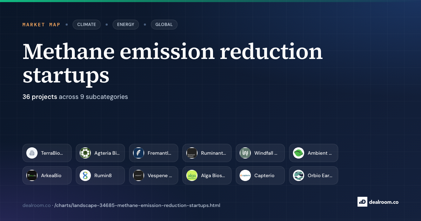Select the GLOBAL tag

pyautogui.click(x=164, y=25)
